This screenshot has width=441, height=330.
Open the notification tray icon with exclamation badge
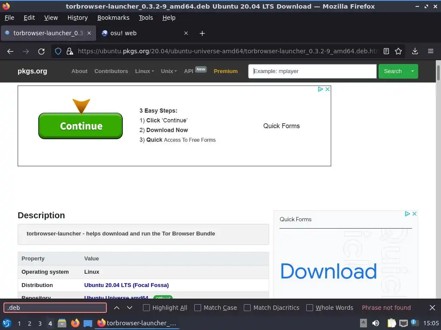[x=414, y=323]
